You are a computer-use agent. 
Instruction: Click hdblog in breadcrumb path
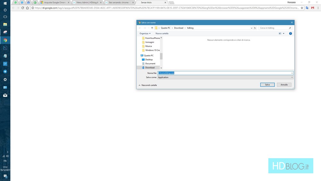[x=190, y=28]
